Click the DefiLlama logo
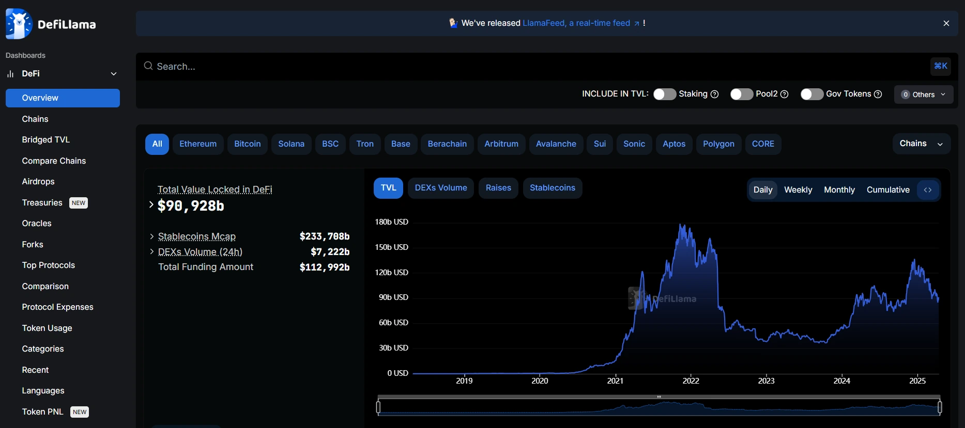Screen dimensions: 965x428 pyautogui.click(x=51, y=24)
